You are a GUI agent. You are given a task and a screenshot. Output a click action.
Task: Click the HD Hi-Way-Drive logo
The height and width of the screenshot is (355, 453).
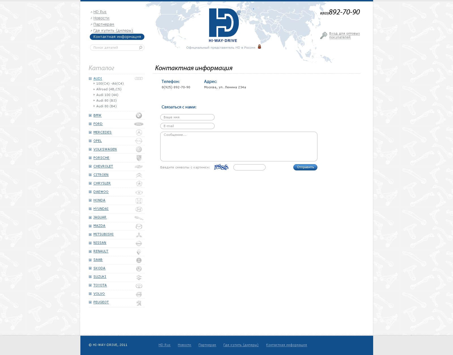(x=224, y=25)
